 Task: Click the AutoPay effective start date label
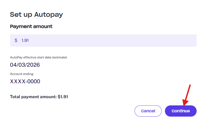[x=39, y=57]
